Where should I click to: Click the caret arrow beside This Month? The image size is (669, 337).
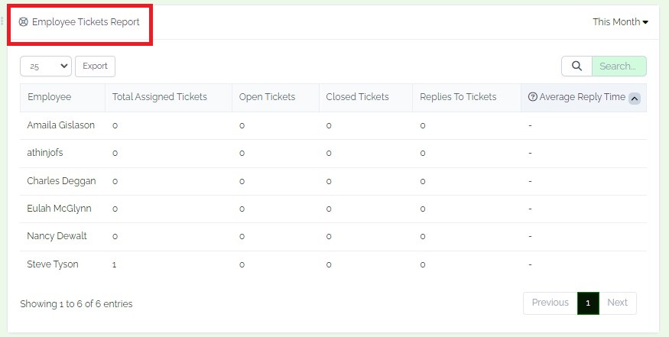(645, 22)
